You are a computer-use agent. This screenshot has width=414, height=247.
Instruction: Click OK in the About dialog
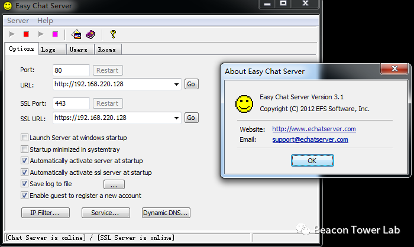312,161
